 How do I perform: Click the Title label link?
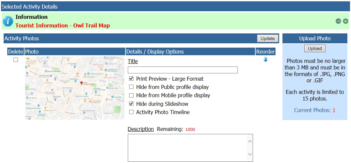pyautogui.click(x=133, y=61)
